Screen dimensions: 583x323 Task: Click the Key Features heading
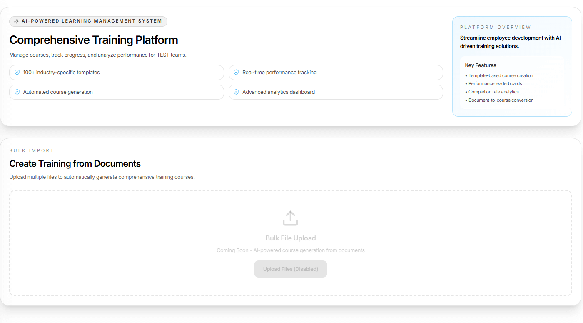tap(481, 65)
